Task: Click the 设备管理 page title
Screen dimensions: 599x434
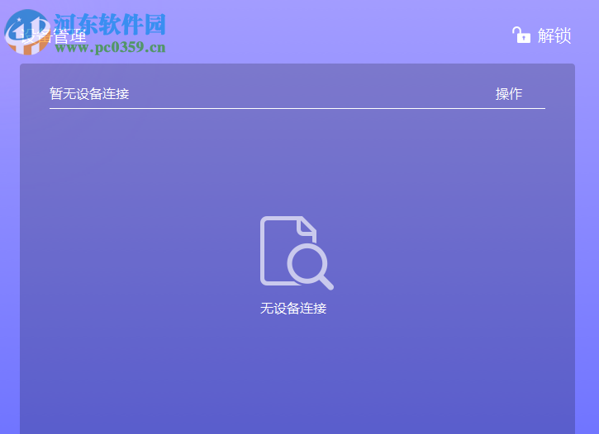Action: (x=54, y=36)
